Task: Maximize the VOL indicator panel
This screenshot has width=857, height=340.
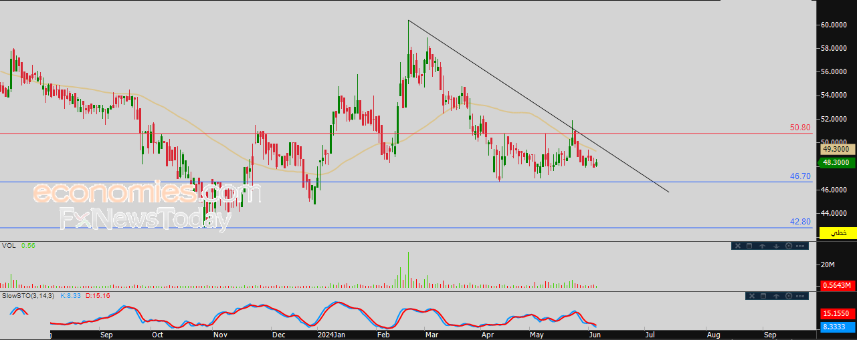Action: click(x=749, y=246)
